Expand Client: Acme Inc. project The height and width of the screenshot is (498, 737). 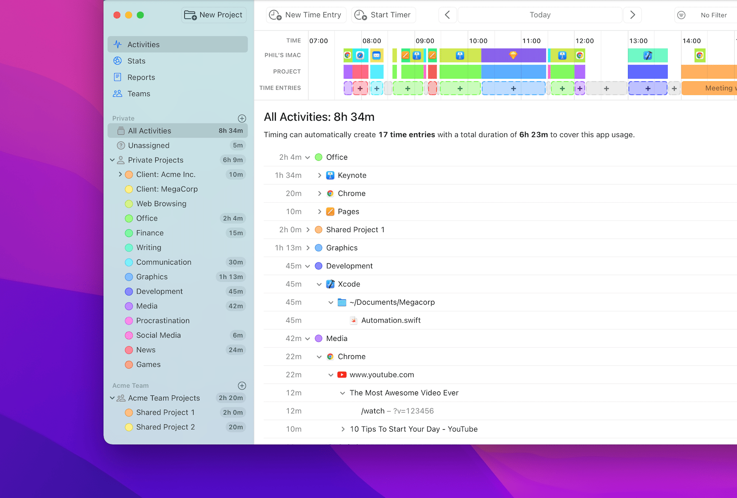click(120, 174)
